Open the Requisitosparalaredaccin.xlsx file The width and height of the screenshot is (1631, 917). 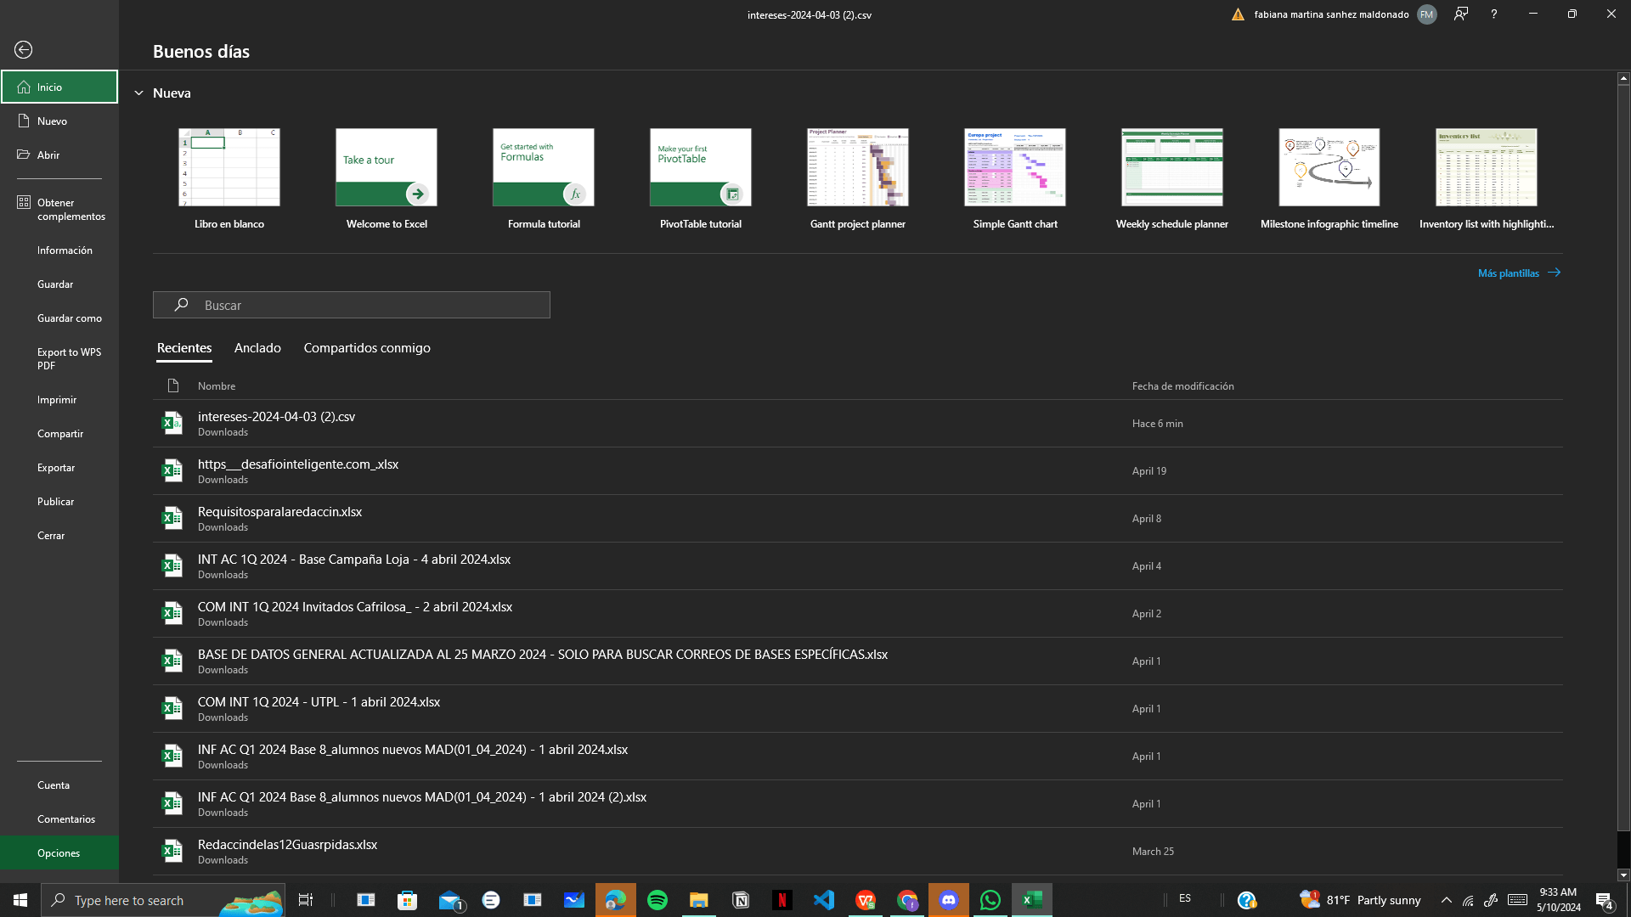point(280,512)
